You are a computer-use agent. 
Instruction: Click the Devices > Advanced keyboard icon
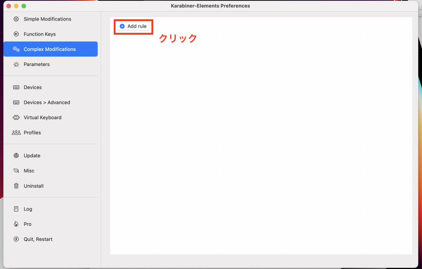[16, 102]
